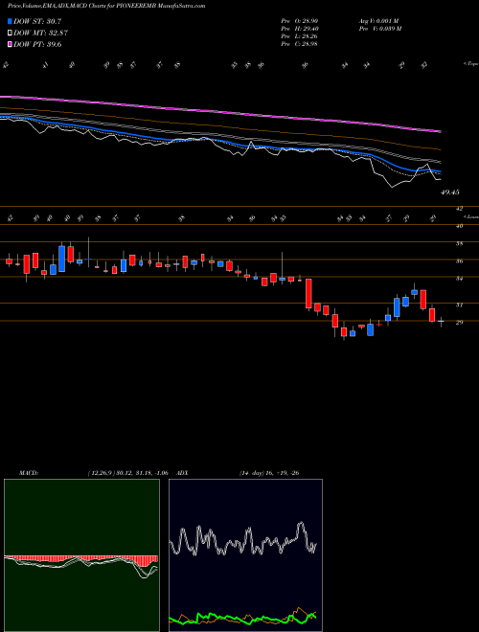Click the MACD: panel heading
Viewport: 479px width, 632px height.
pos(29,473)
